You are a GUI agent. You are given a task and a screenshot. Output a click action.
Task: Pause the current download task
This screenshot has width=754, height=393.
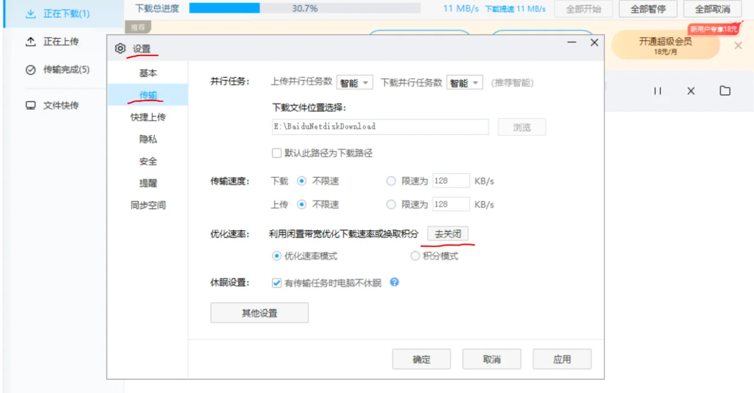point(657,90)
